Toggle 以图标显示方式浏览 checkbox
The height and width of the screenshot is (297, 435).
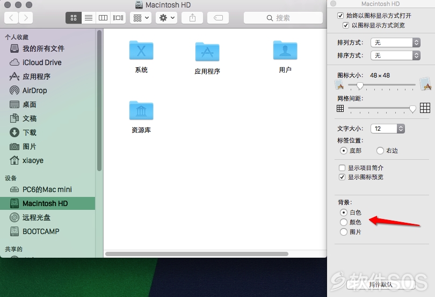346,25
